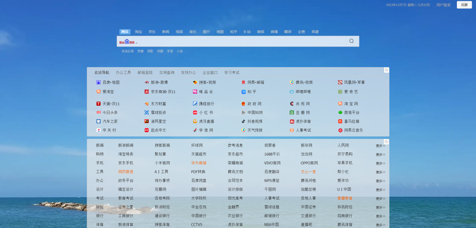Open the 百度翻译 link

pyautogui.click(x=272, y=172)
